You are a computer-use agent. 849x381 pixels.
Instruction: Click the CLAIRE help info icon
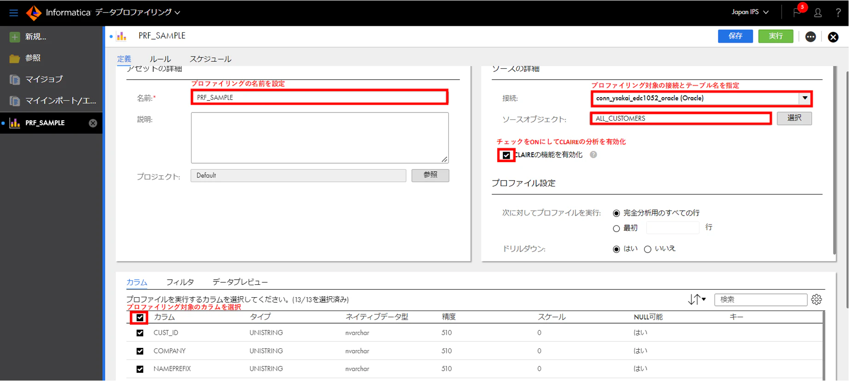point(593,155)
